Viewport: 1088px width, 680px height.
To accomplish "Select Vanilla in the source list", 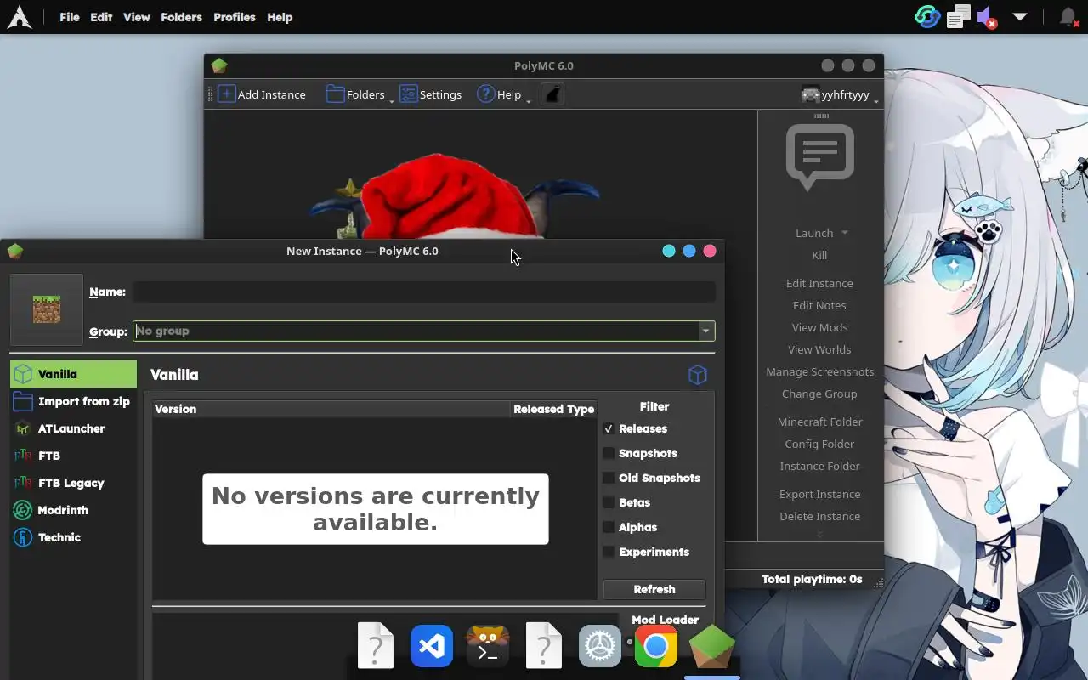I will pyautogui.click(x=73, y=374).
